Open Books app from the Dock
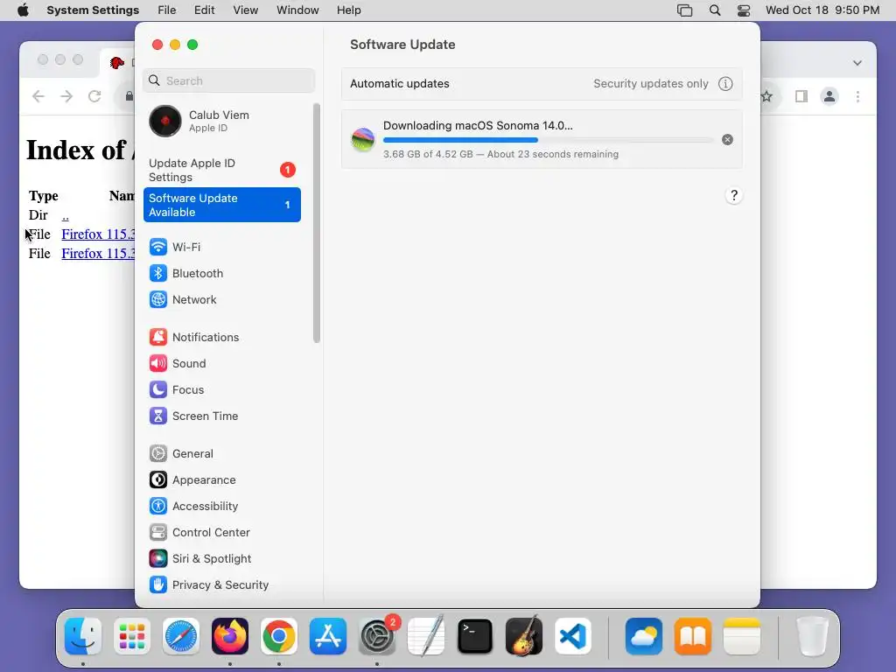This screenshot has height=672, width=896. pyautogui.click(x=693, y=636)
